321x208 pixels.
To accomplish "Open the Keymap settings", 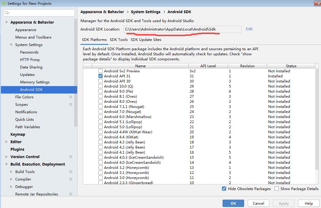I will (18, 134).
